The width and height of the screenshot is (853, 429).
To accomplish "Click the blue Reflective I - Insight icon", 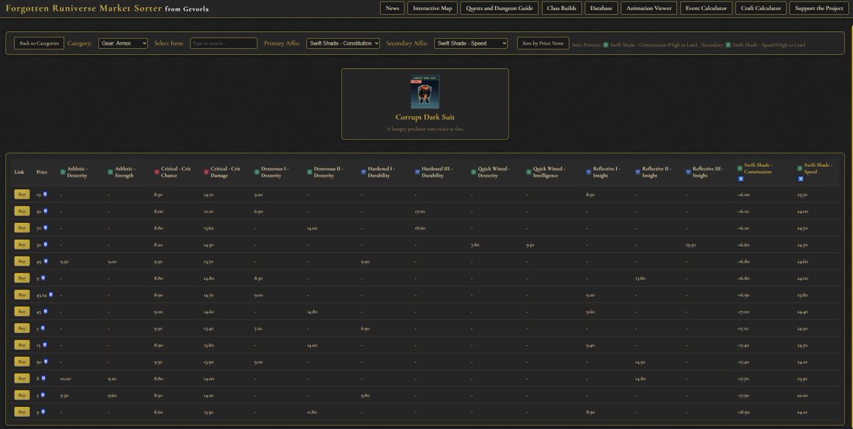I will [x=589, y=172].
